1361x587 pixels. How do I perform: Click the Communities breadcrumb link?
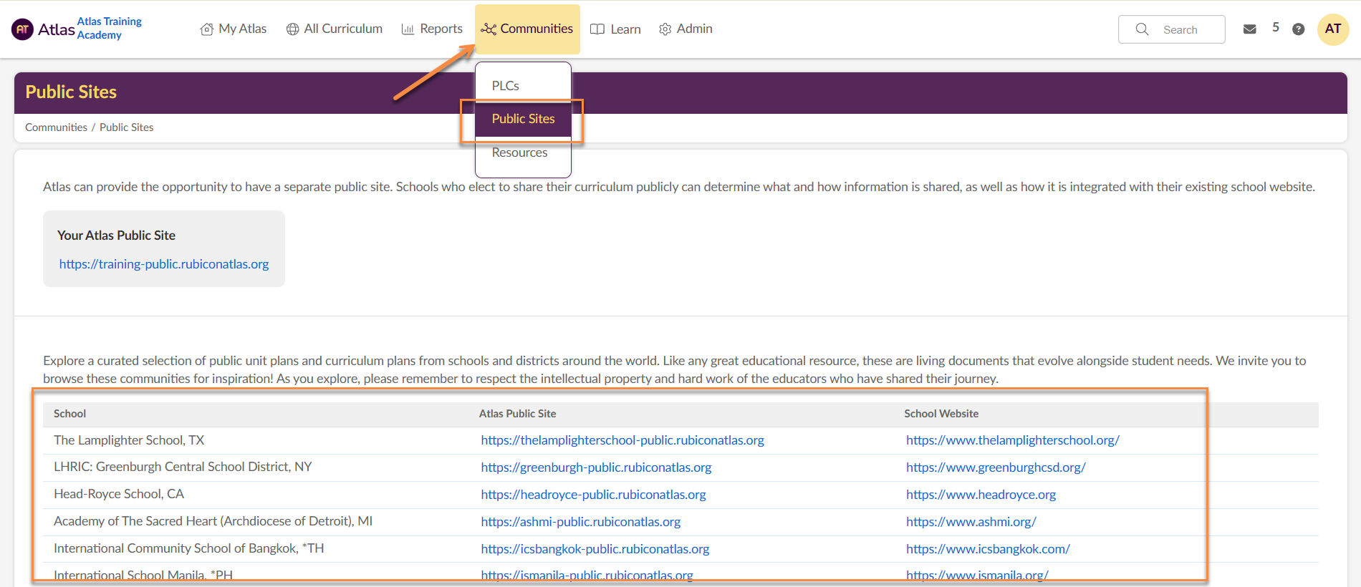(x=56, y=127)
